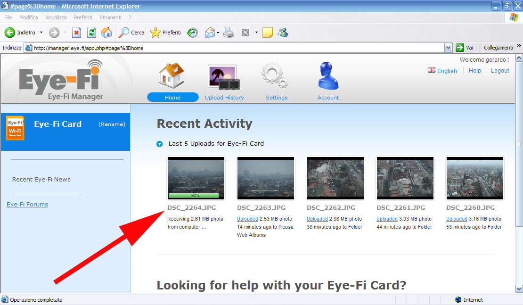Click the mail envelope icon
Viewport: 523px width, 305px height.
[210, 33]
